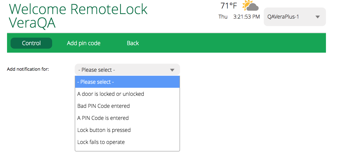This screenshot has width=340, height=162.
Task: Open the Add pin code tab
Action: point(83,43)
